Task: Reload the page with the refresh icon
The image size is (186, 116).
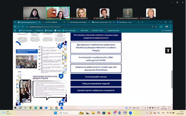Action: coord(23,26)
